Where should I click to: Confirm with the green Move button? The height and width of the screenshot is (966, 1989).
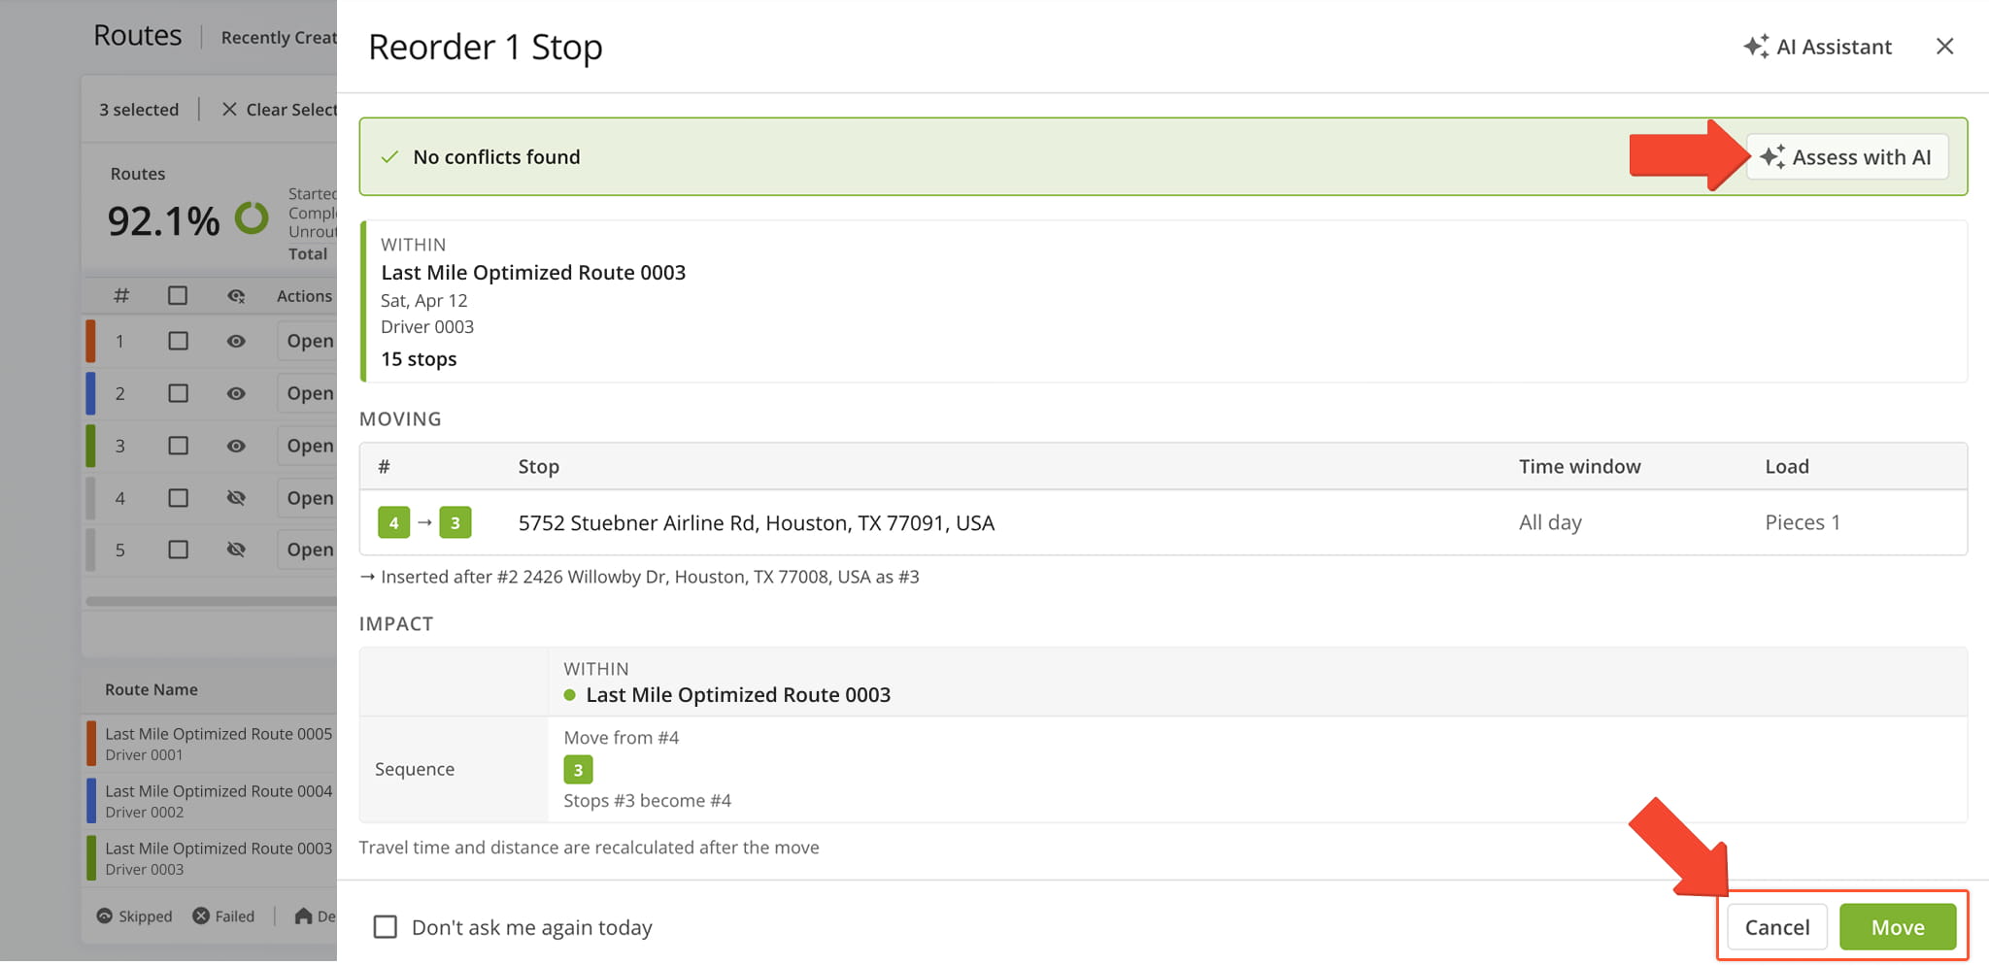pos(1898,927)
